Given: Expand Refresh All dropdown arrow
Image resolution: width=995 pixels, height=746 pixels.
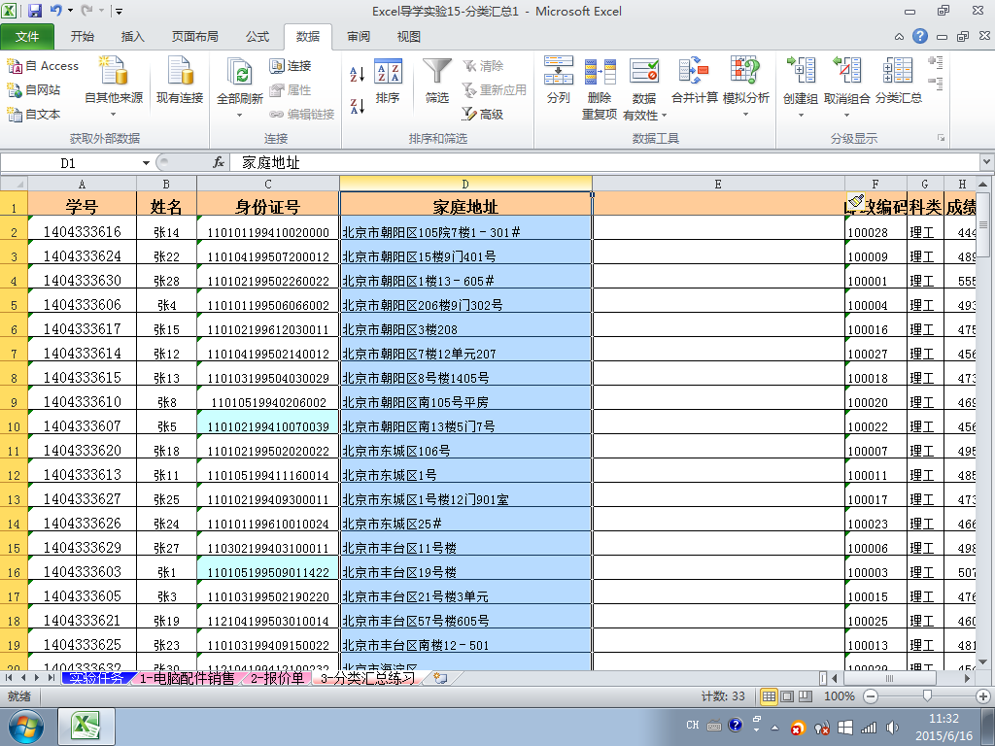Looking at the screenshot, I should (x=240, y=115).
